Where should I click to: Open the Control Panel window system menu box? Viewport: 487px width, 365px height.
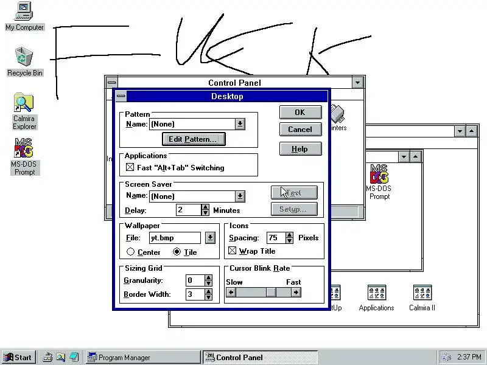click(x=112, y=83)
